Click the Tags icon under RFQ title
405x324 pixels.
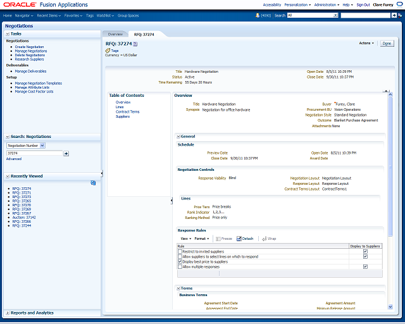[108, 51]
